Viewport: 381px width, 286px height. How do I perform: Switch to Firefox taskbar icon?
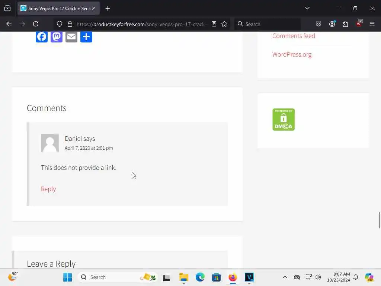[233, 277]
